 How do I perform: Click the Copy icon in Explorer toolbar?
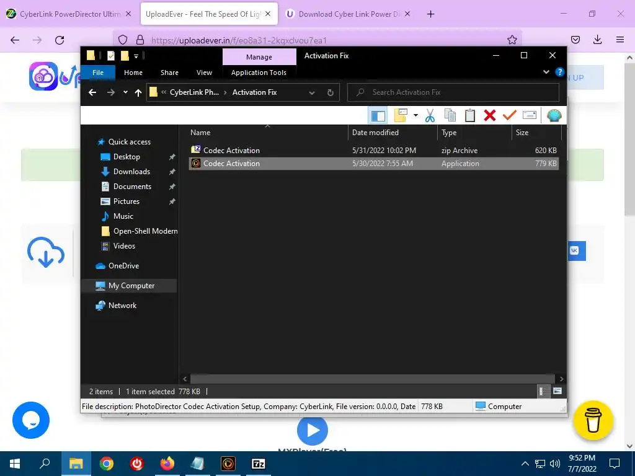click(450, 116)
